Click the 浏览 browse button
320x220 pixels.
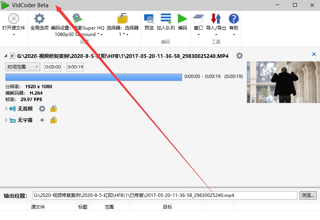[307, 195]
